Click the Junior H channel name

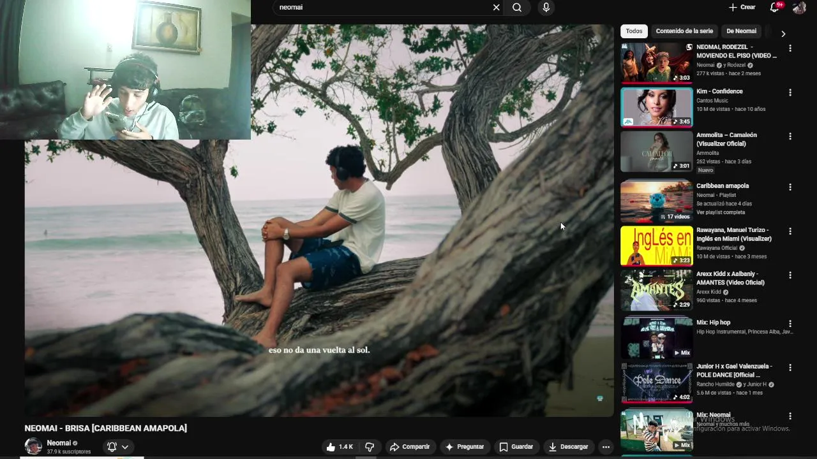pos(756,384)
